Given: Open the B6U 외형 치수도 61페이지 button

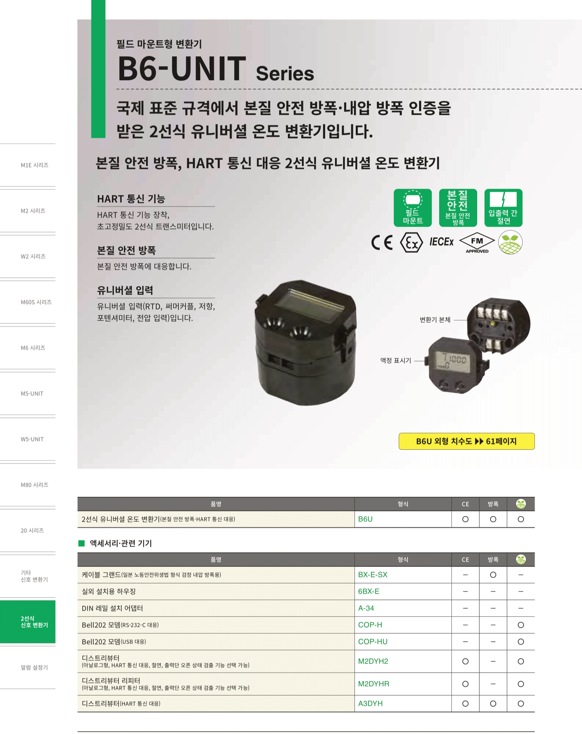Looking at the screenshot, I should (467, 441).
